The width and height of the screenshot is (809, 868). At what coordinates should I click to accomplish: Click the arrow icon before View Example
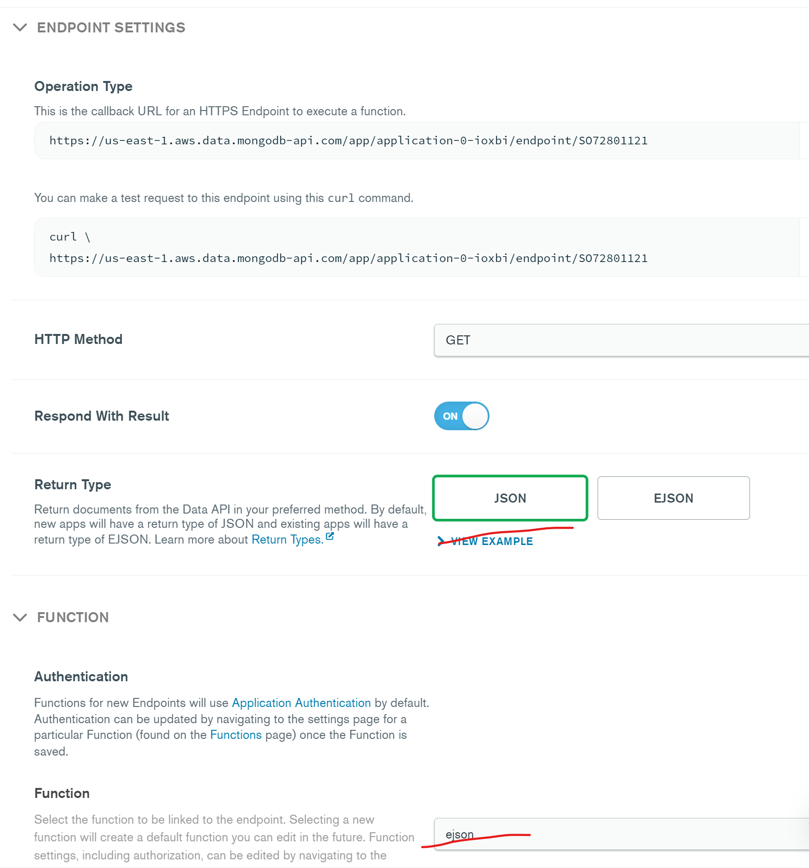(x=441, y=541)
